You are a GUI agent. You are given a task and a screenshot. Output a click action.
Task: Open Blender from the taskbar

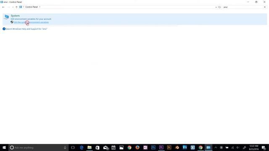tap(177, 147)
